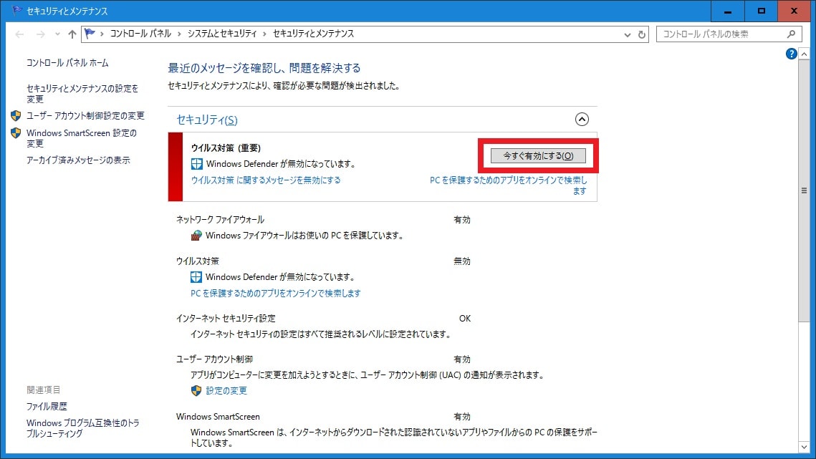
Task: Click the 設定の変更 link under UAC
Action: (x=226, y=390)
